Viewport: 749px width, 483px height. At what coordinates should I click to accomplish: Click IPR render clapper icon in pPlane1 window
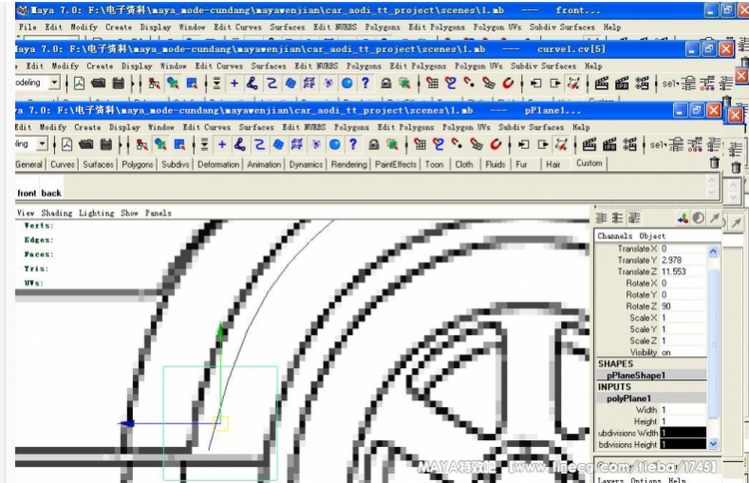pos(609,144)
